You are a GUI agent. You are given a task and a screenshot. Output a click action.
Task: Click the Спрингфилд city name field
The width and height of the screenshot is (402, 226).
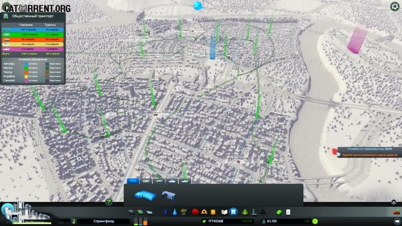104,221
